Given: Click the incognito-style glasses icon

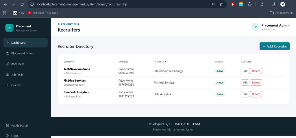Looking at the screenshot, I should point(262,4).
